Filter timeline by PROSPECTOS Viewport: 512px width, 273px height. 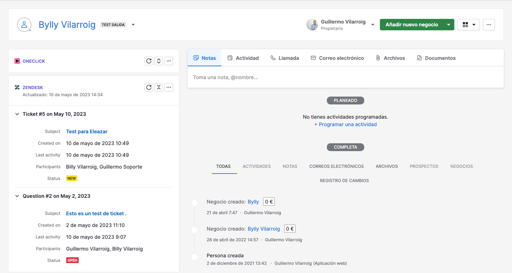(424, 166)
